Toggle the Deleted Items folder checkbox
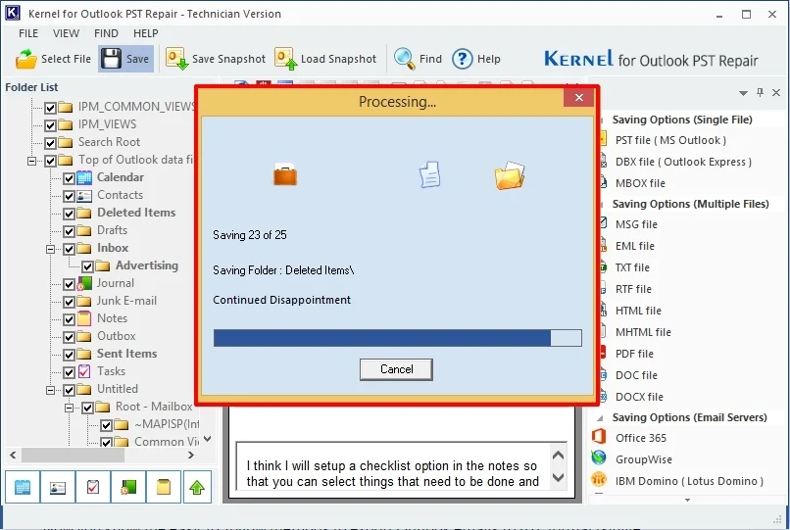Screen dimensions: 790x530 tap(69, 214)
